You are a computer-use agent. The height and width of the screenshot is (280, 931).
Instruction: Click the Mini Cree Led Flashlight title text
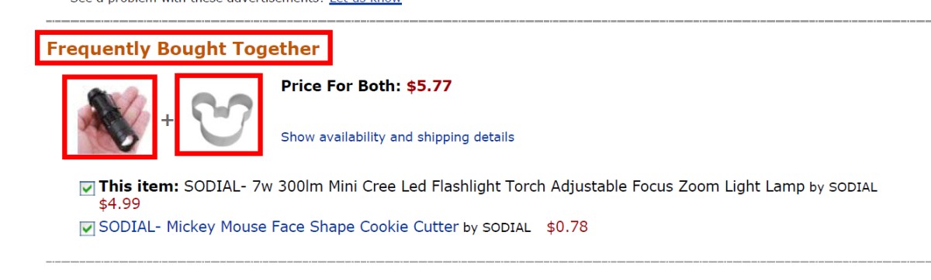pyautogui.click(x=493, y=186)
